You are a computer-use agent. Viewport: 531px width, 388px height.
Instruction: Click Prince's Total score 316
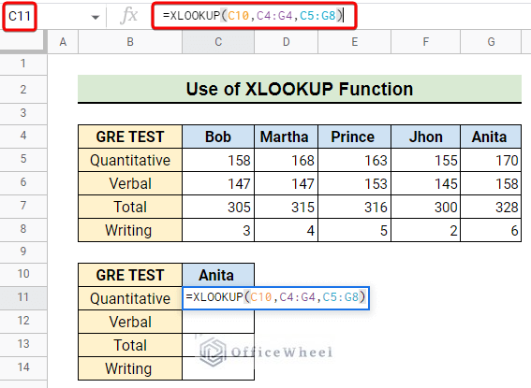tap(355, 207)
